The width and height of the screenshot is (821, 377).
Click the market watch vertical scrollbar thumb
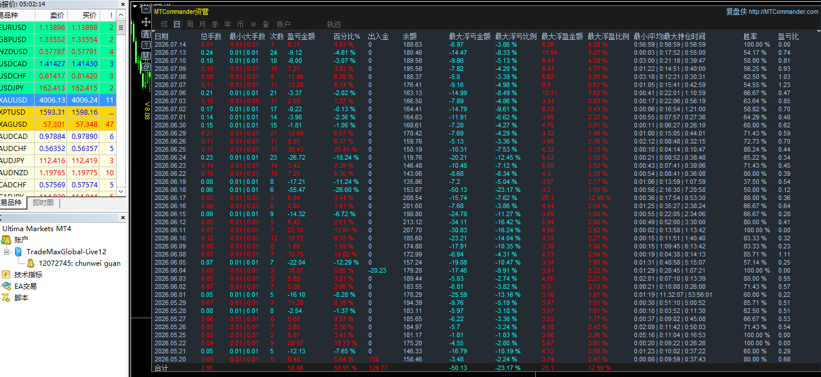[121, 27]
